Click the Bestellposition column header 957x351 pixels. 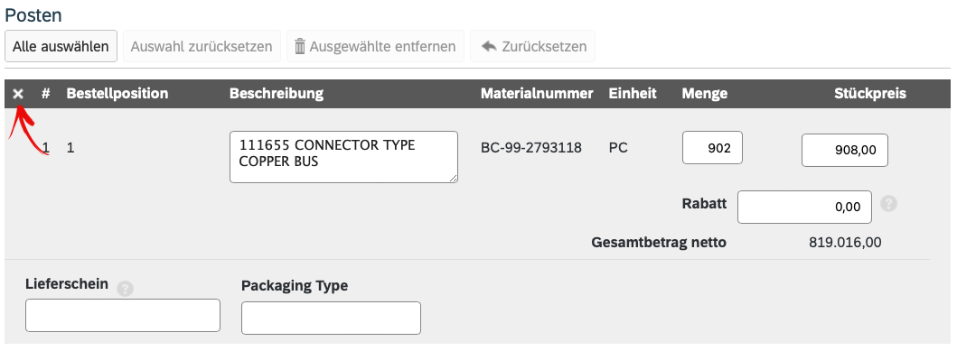[x=117, y=94]
